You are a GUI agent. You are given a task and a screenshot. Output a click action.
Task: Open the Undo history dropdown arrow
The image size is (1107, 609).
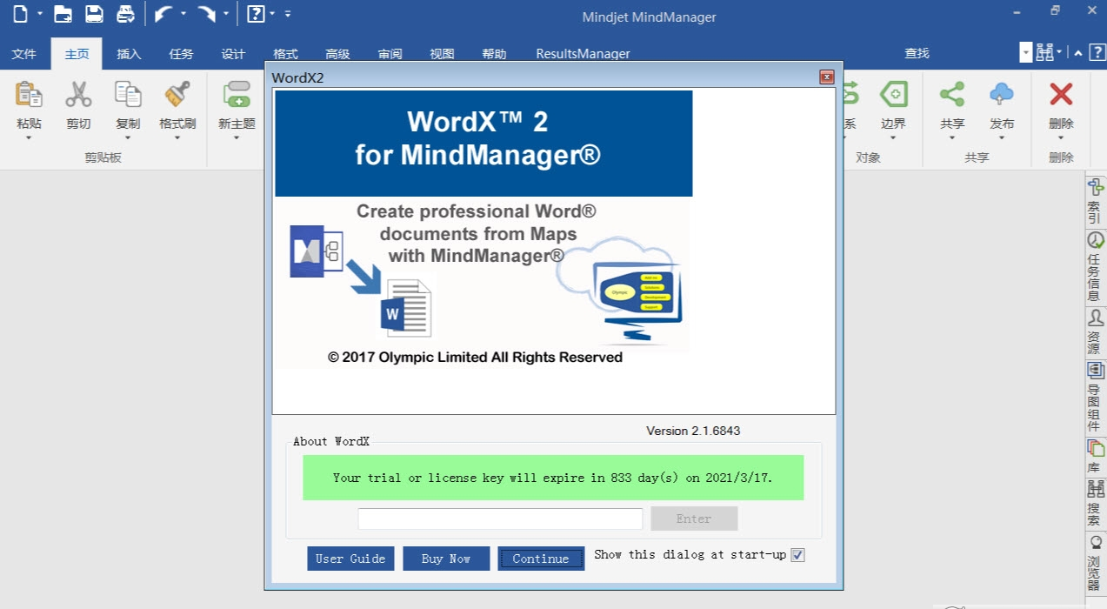(183, 14)
